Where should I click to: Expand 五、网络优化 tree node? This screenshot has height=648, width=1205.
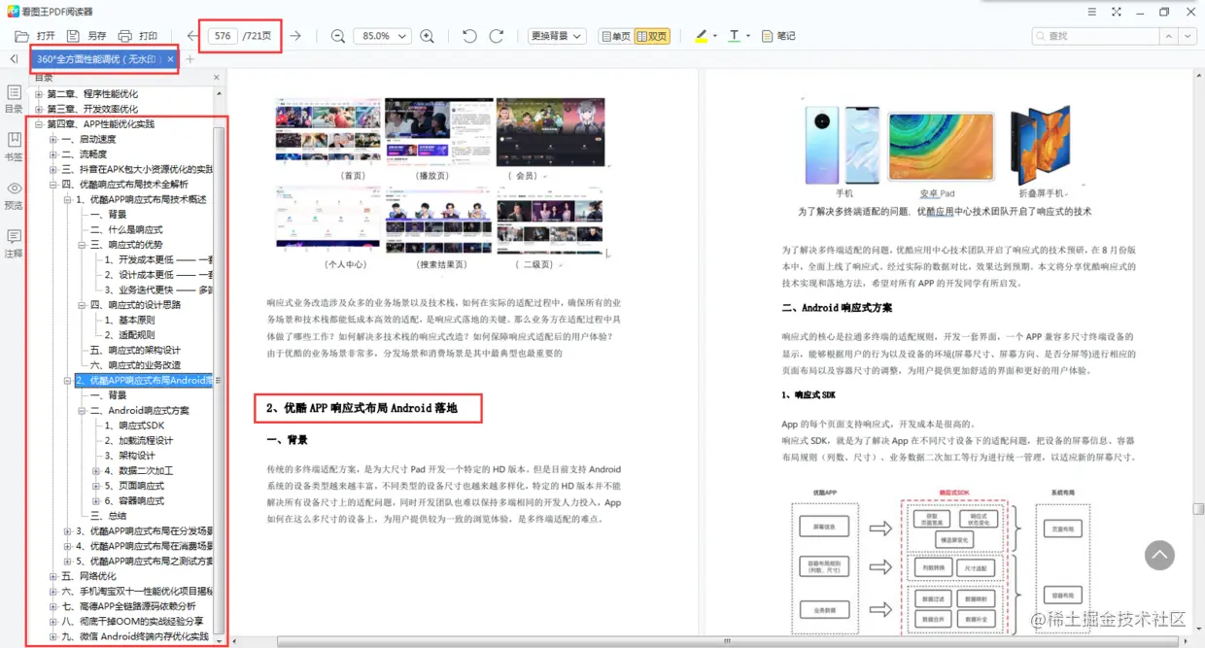point(53,576)
